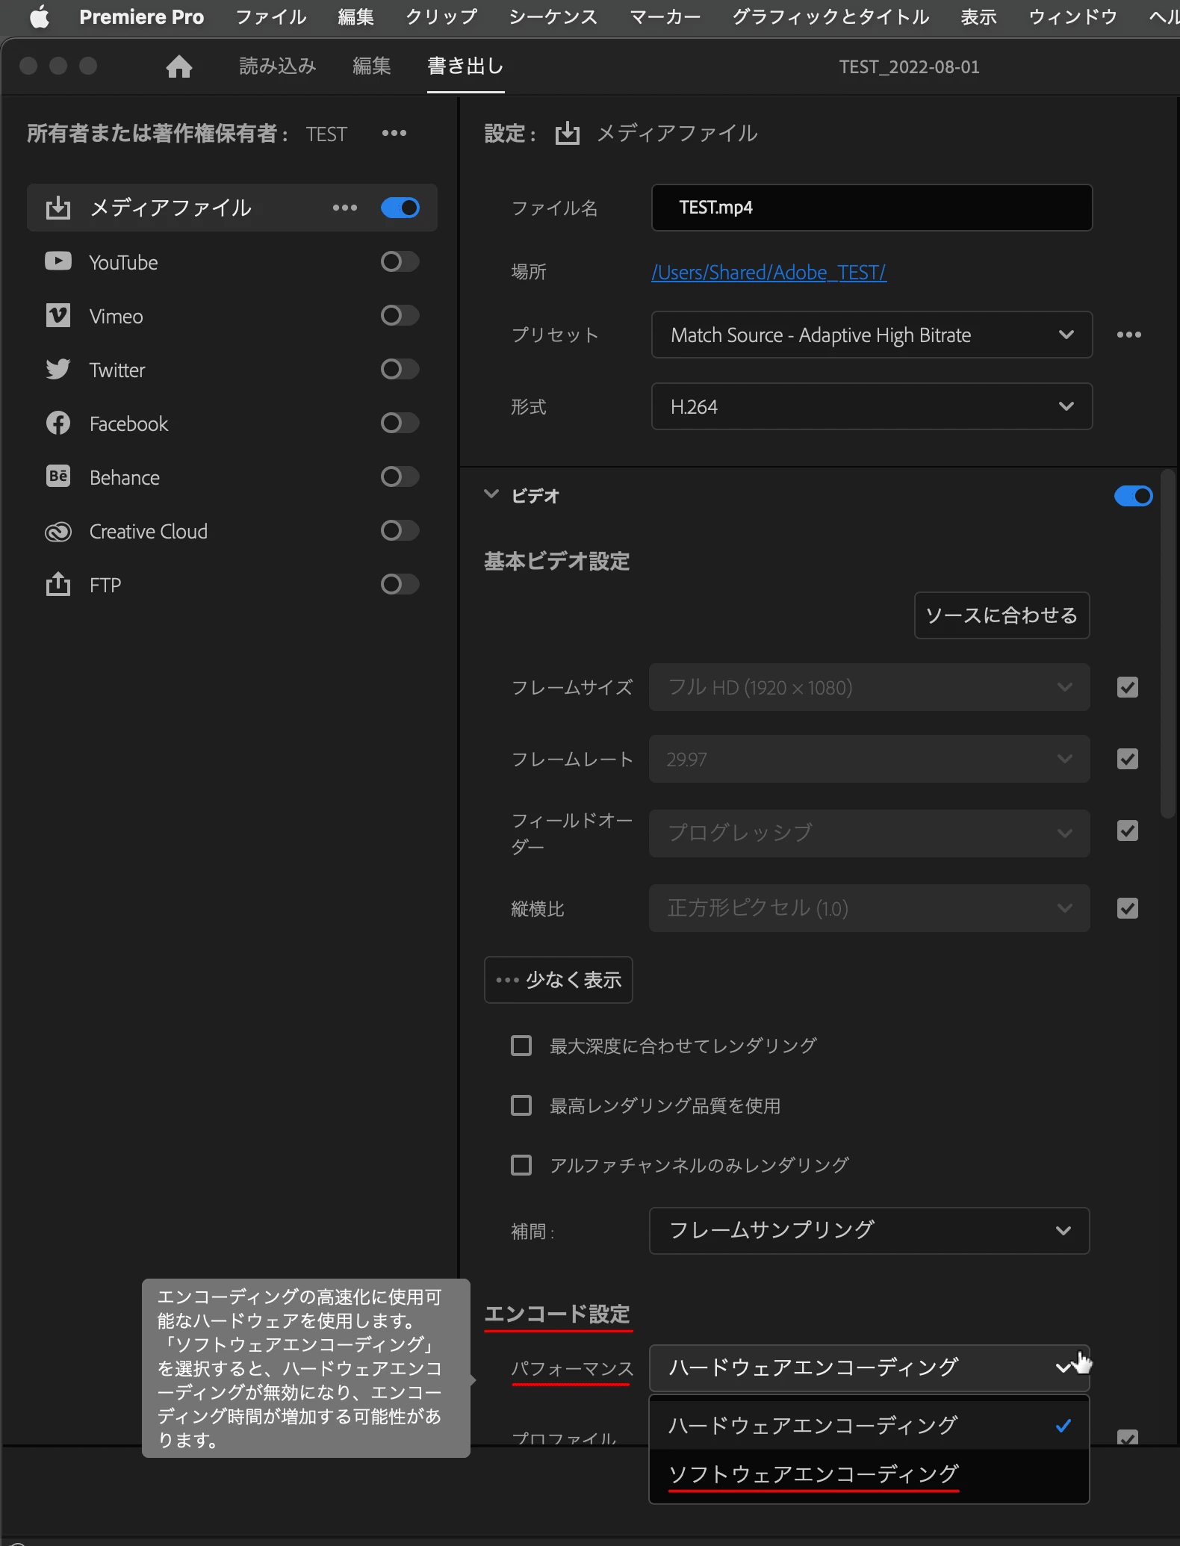Uncheck 縦横比 match source checkbox
This screenshot has height=1546, width=1180.
click(x=1128, y=908)
